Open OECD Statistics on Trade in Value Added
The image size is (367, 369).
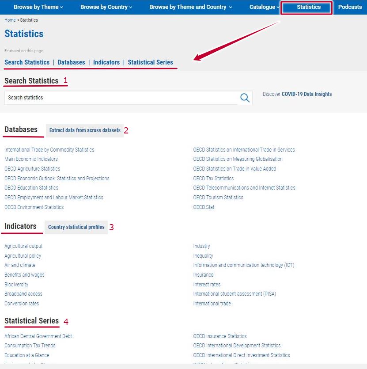(235, 169)
